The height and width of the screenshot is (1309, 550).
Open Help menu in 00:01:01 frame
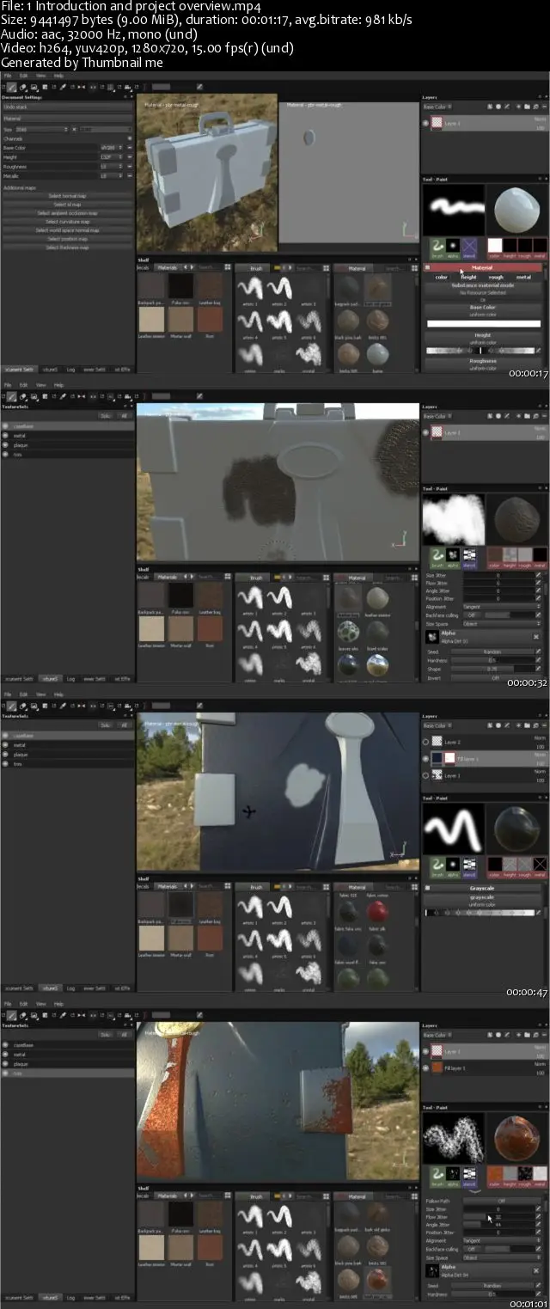coord(58,1004)
